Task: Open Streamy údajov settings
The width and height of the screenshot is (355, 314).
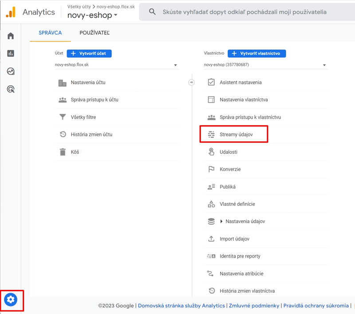Action: 236,134
